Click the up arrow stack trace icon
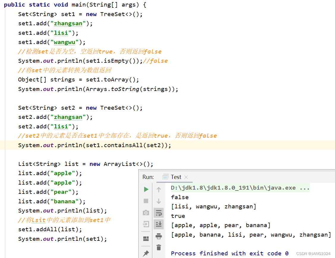 point(159,189)
